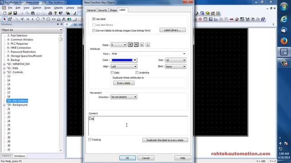The image size is (291, 163).
Task: Select the state 1 button
Action: (x=147, y=45)
